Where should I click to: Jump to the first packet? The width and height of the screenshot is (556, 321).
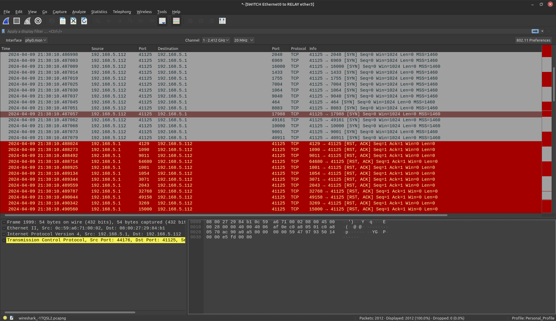click(141, 21)
